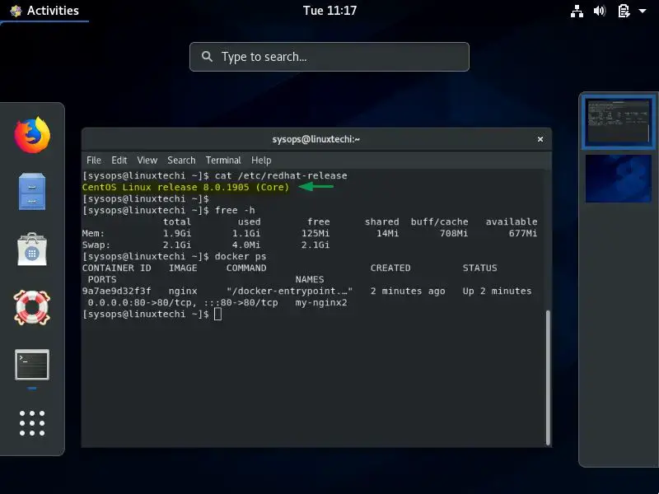Open the Terminal menu
659x494 pixels.
(223, 160)
